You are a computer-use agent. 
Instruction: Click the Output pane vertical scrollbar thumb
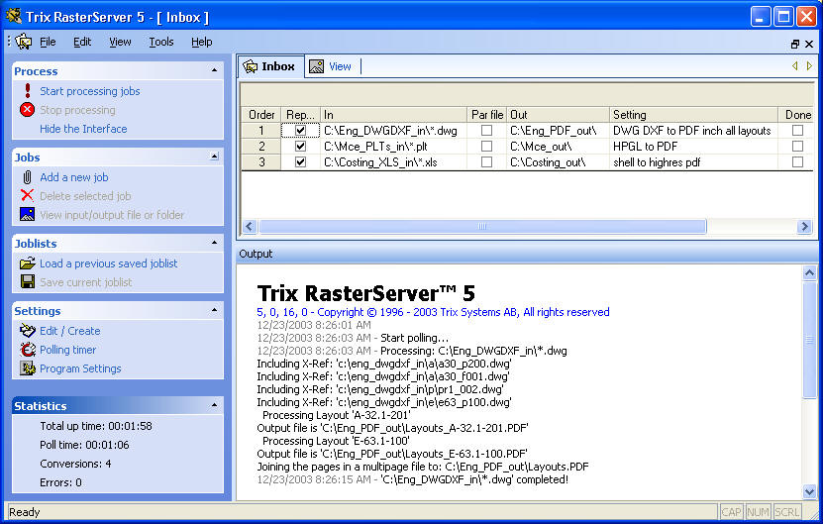click(x=809, y=339)
